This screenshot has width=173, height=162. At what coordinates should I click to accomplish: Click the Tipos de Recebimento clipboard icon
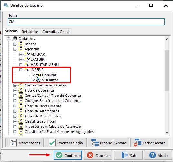pyautogui.click(x=21, y=106)
